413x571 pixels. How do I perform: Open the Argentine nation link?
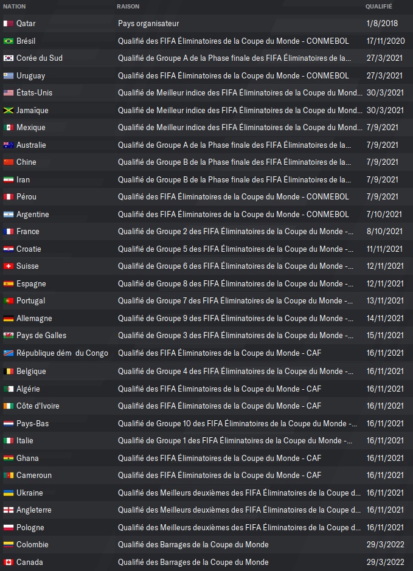[33, 214]
